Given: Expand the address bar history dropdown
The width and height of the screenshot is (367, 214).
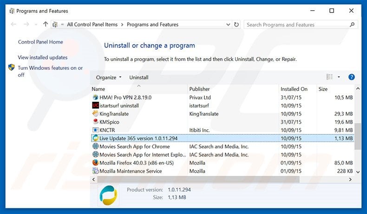Looking at the screenshot, I should [x=228, y=24].
